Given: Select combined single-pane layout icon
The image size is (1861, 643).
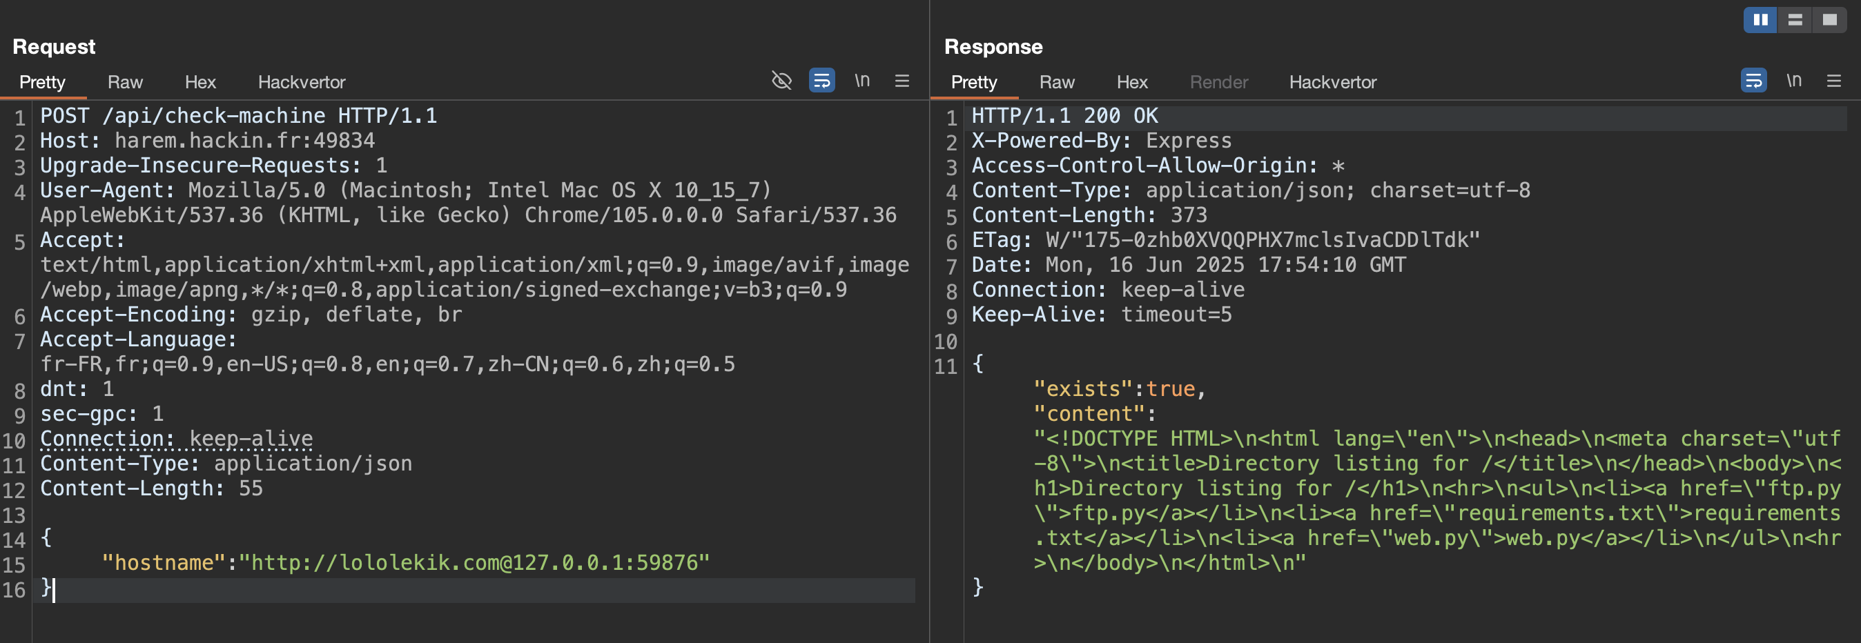Looking at the screenshot, I should tap(1829, 20).
